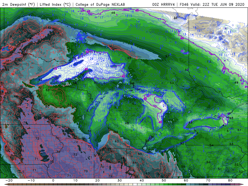Click the '20' color scale label
Screen dimensions: 248x186
tap(97, 180)
